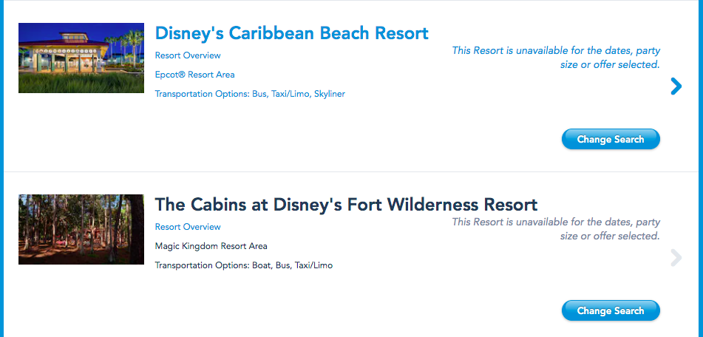
Task: Click the Epcot® Resort Area link
Action: click(x=195, y=75)
